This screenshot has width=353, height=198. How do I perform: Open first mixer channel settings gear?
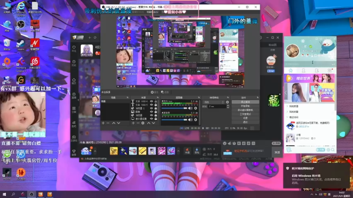pyautogui.click(x=195, y=108)
